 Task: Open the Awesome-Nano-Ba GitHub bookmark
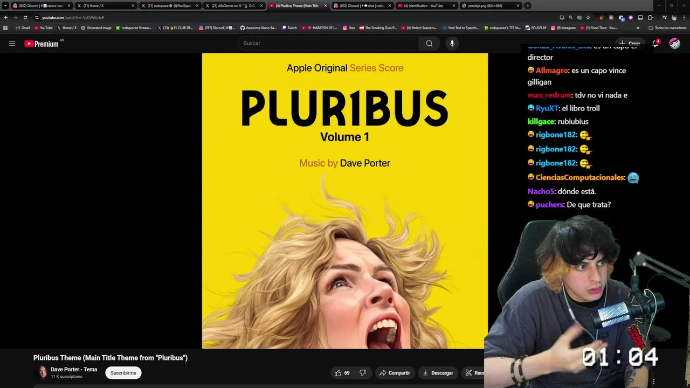point(258,27)
